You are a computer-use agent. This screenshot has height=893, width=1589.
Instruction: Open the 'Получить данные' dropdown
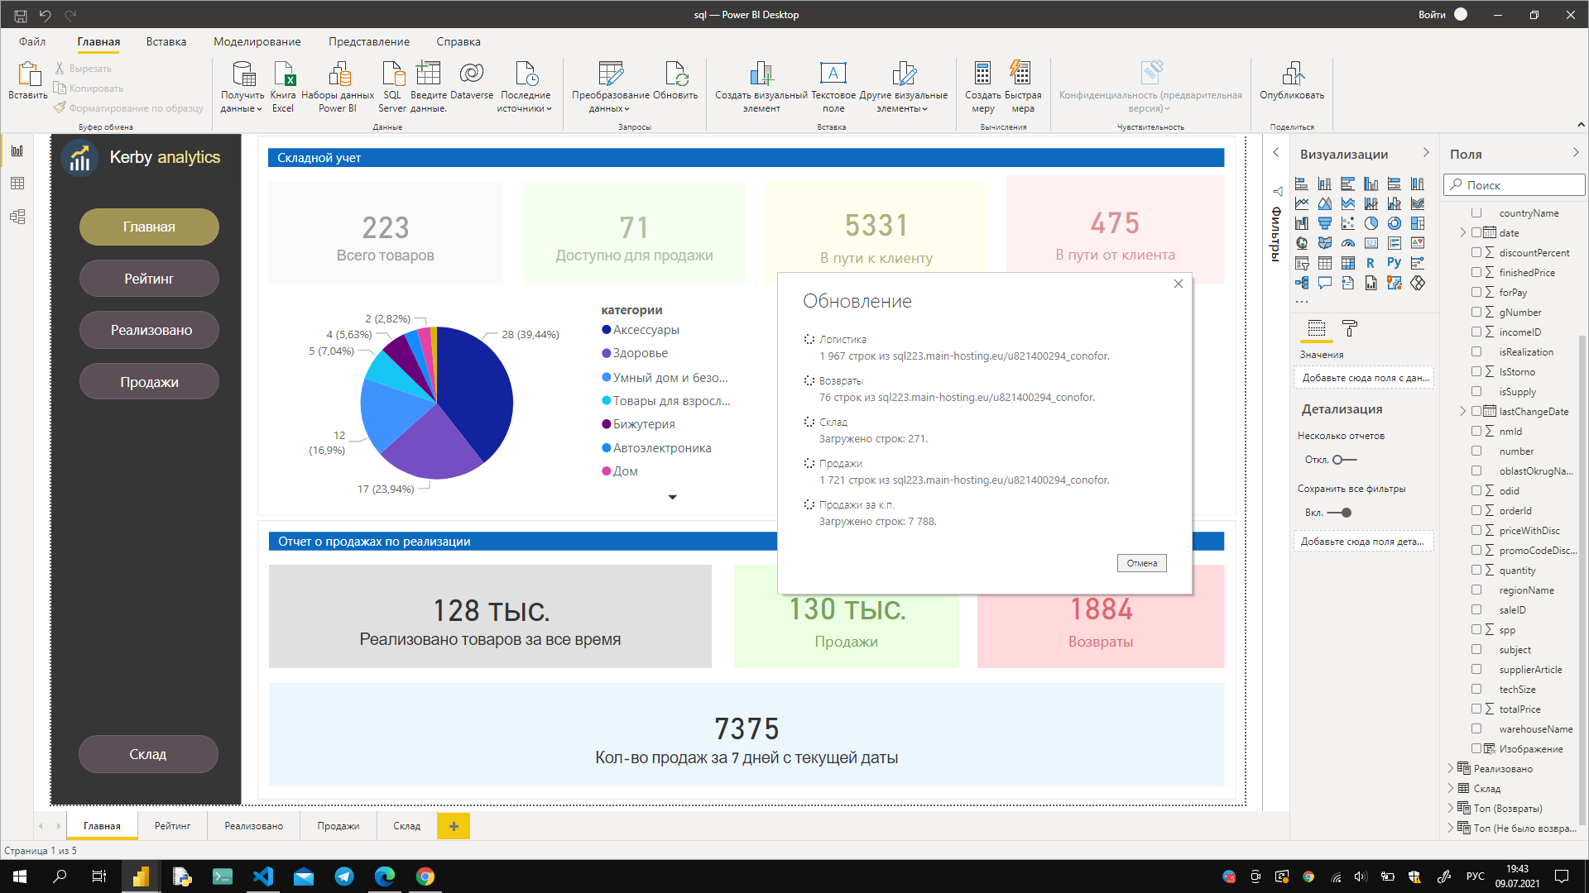pyautogui.click(x=242, y=101)
